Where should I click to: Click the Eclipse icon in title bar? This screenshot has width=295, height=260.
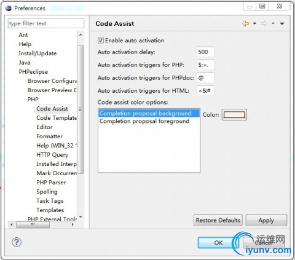9,8
